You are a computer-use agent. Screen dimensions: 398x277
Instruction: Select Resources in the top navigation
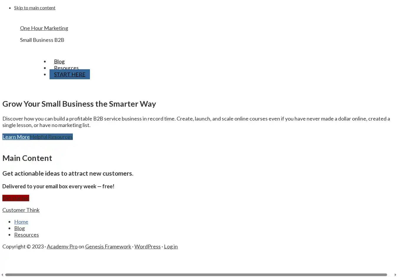[x=66, y=67]
